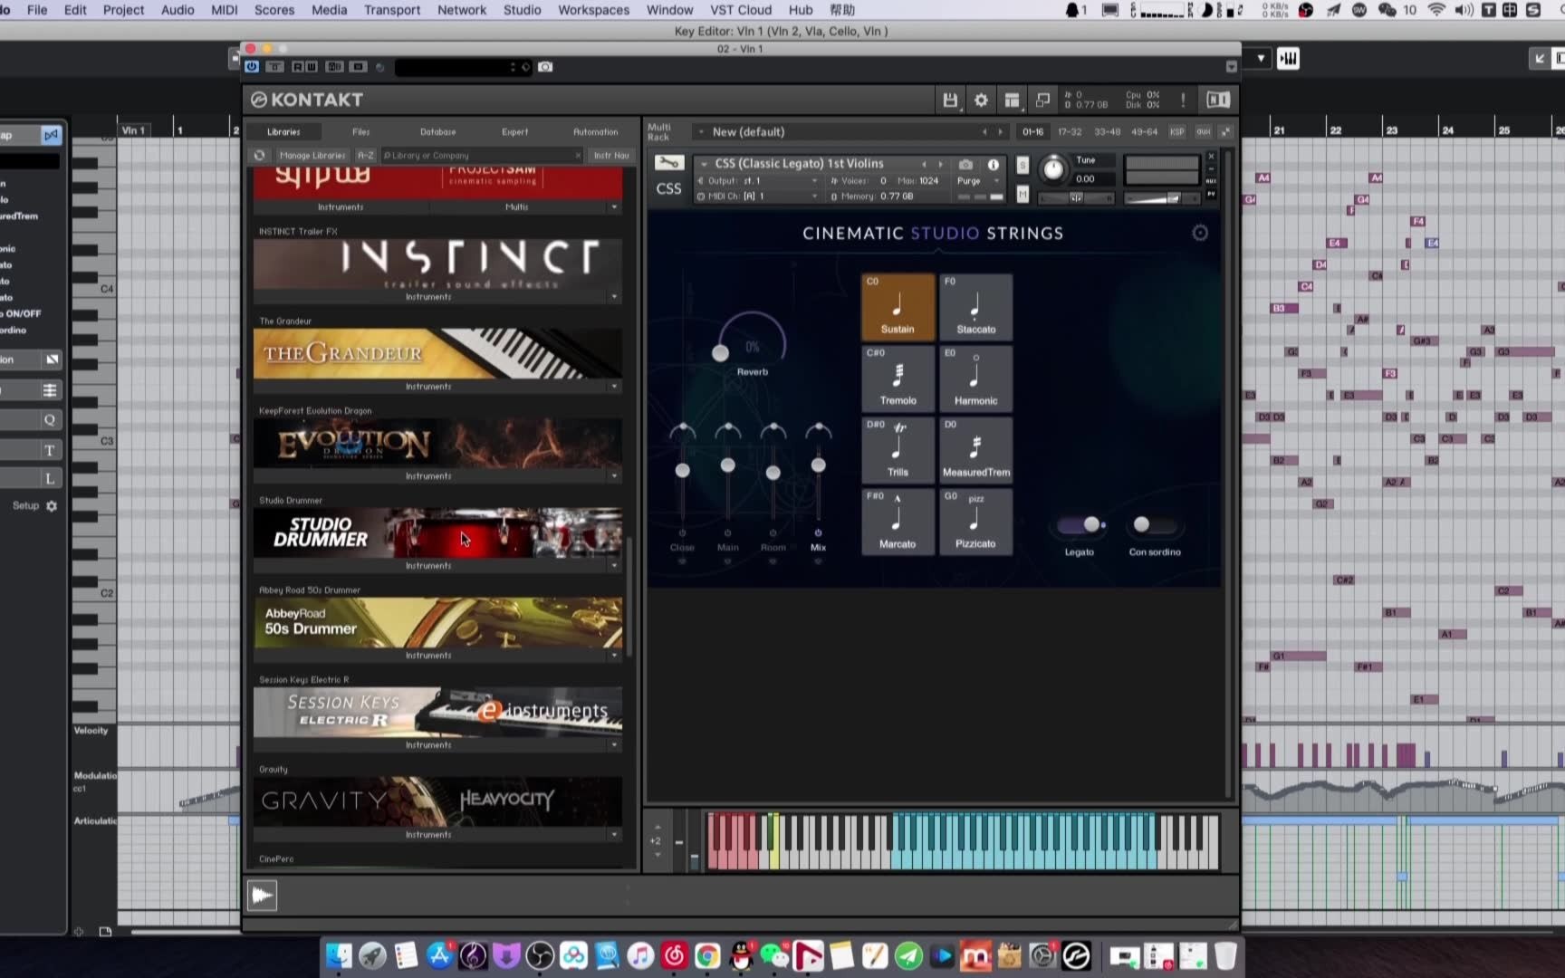Select the Pizzicato articulation
This screenshot has height=978, width=1565.
point(975,522)
